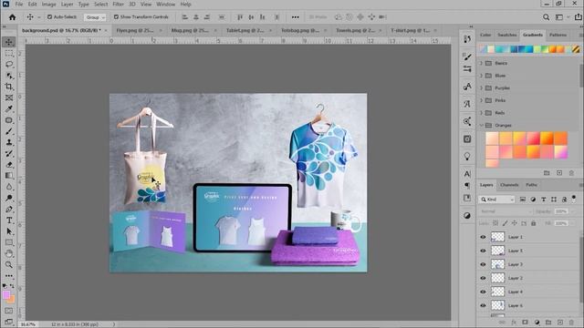This screenshot has height=328, width=584.
Task: Toggle Show Transform Controls checkbox
Action: click(116, 17)
